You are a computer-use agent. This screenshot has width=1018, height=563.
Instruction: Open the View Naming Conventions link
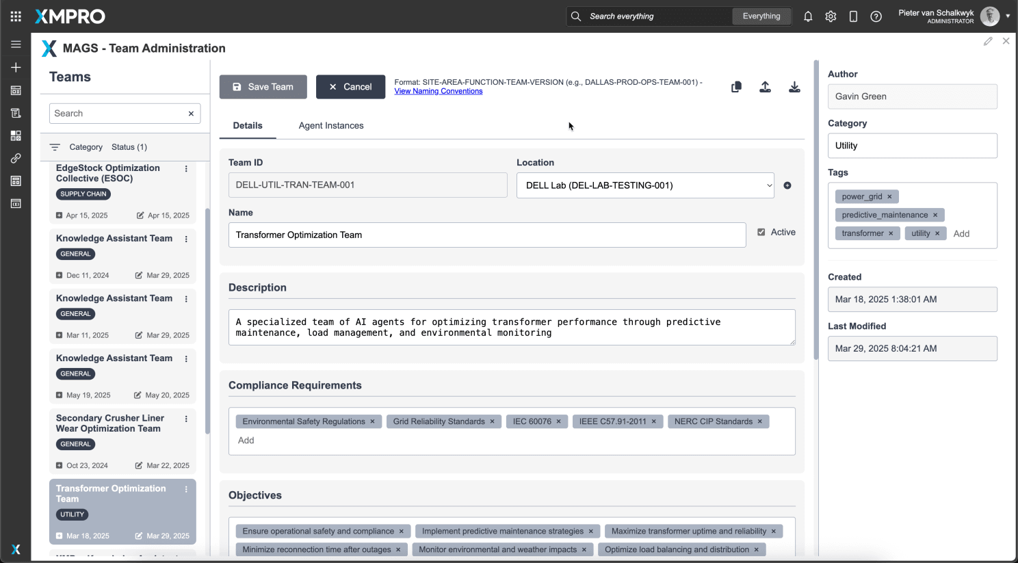pyautogui.click(x=439, y=92)
